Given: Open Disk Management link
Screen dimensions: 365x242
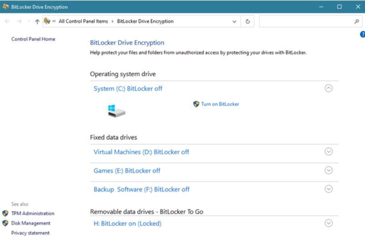Looking at the screenshot, I should point(31,223).
